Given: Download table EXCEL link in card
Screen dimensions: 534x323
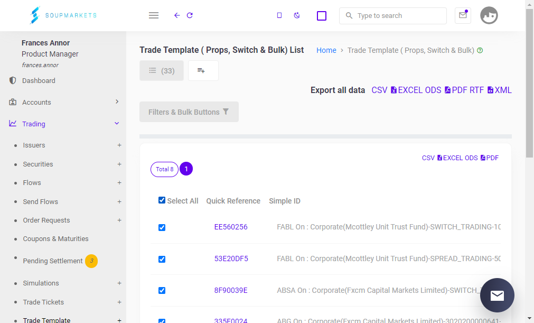Looking at the screenshot, I should coord(449,158).
